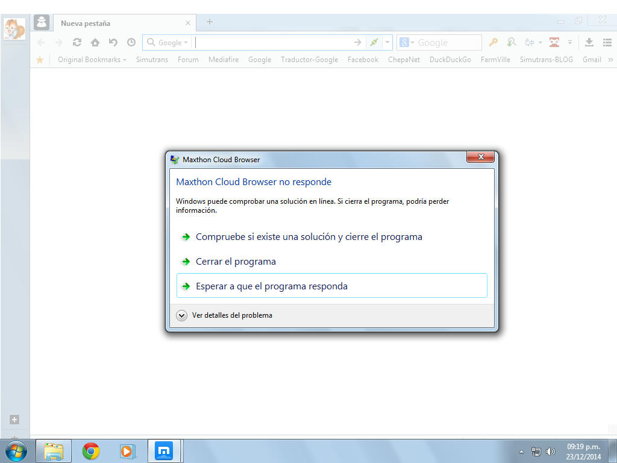The height and width of the screenshot is (463, 617).
Task: Show more bookmarks with chevron overflow
Action: (611, 60)
